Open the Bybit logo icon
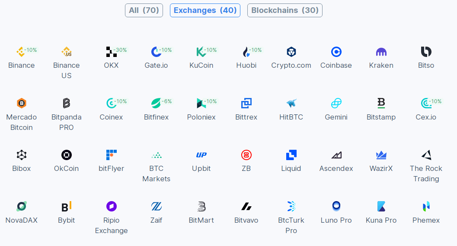Screen dimensions: 457x246 pyautogui.click(x=67, y=206)
